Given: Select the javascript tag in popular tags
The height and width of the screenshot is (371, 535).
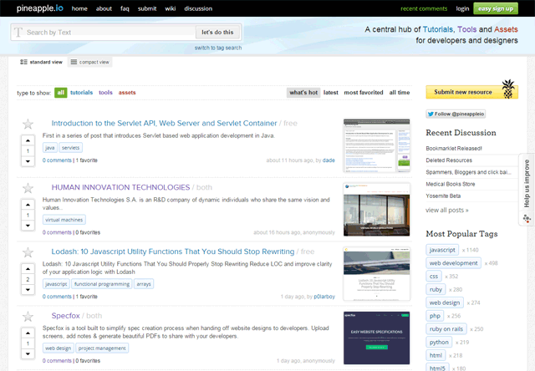Looking at the screenshot, I should (x=442, y=250).
